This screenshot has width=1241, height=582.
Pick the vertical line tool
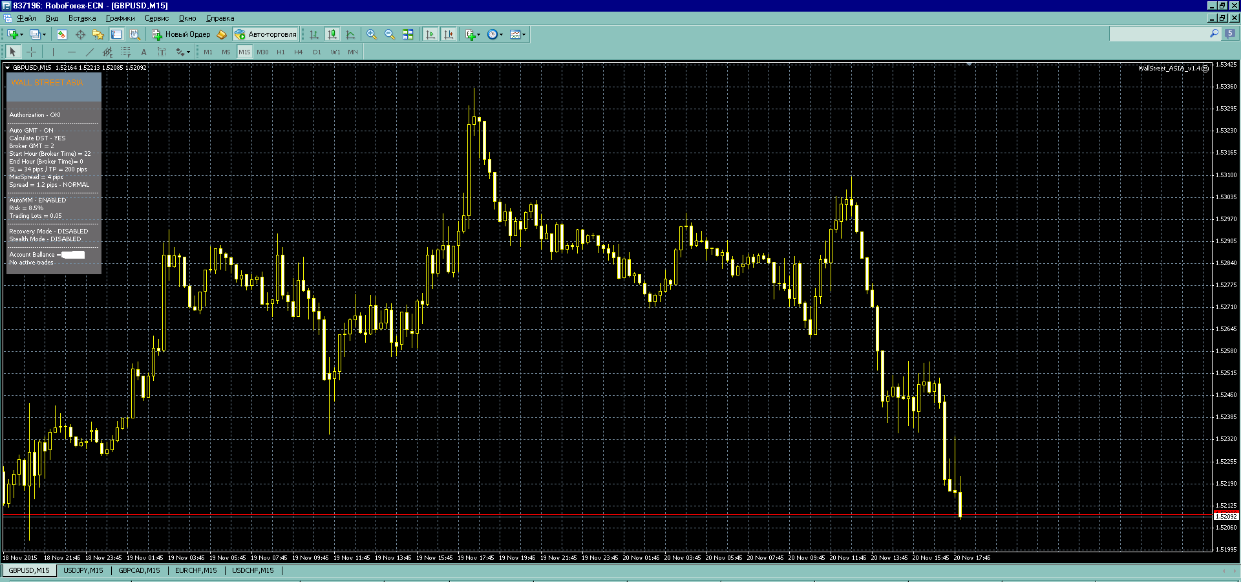coord(53,52)
